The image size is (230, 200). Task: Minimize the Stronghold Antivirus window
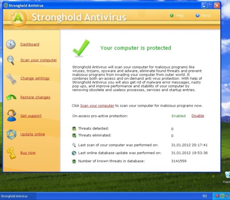tap(204, 6)
